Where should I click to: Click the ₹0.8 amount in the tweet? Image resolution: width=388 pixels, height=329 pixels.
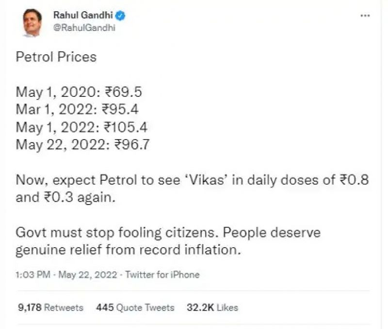coord(353,179)
